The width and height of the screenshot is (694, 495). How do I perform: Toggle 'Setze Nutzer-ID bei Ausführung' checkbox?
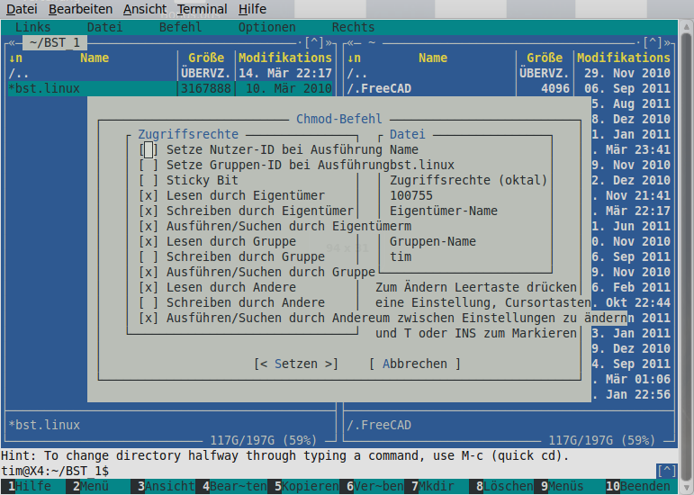(149, 149)
